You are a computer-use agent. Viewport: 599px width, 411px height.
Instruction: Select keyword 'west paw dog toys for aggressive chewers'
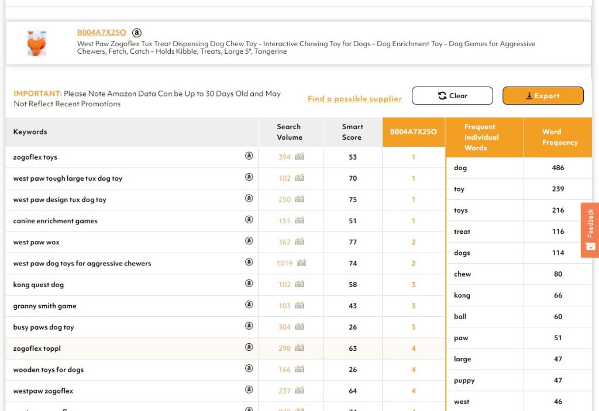82,264
